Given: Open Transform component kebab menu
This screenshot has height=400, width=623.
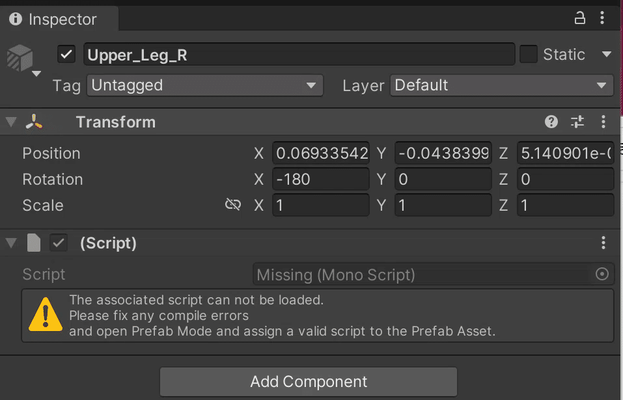Looking at the screenshot, I should pos(603,122).
